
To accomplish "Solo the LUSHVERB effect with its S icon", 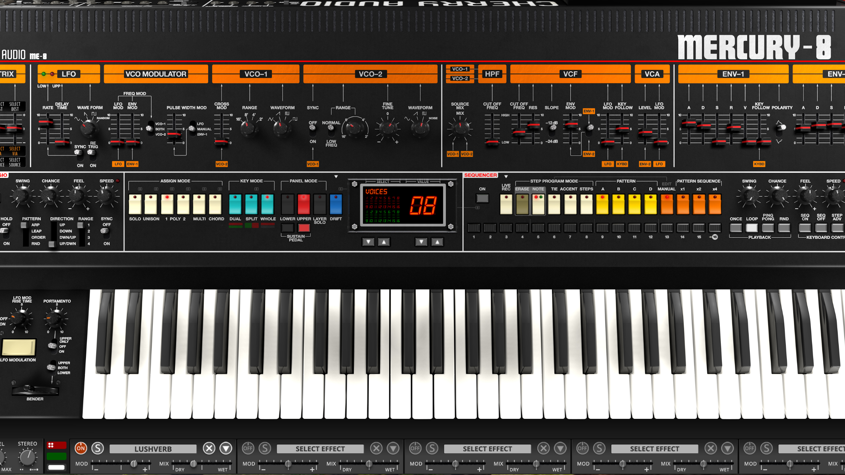I will 98,448.
